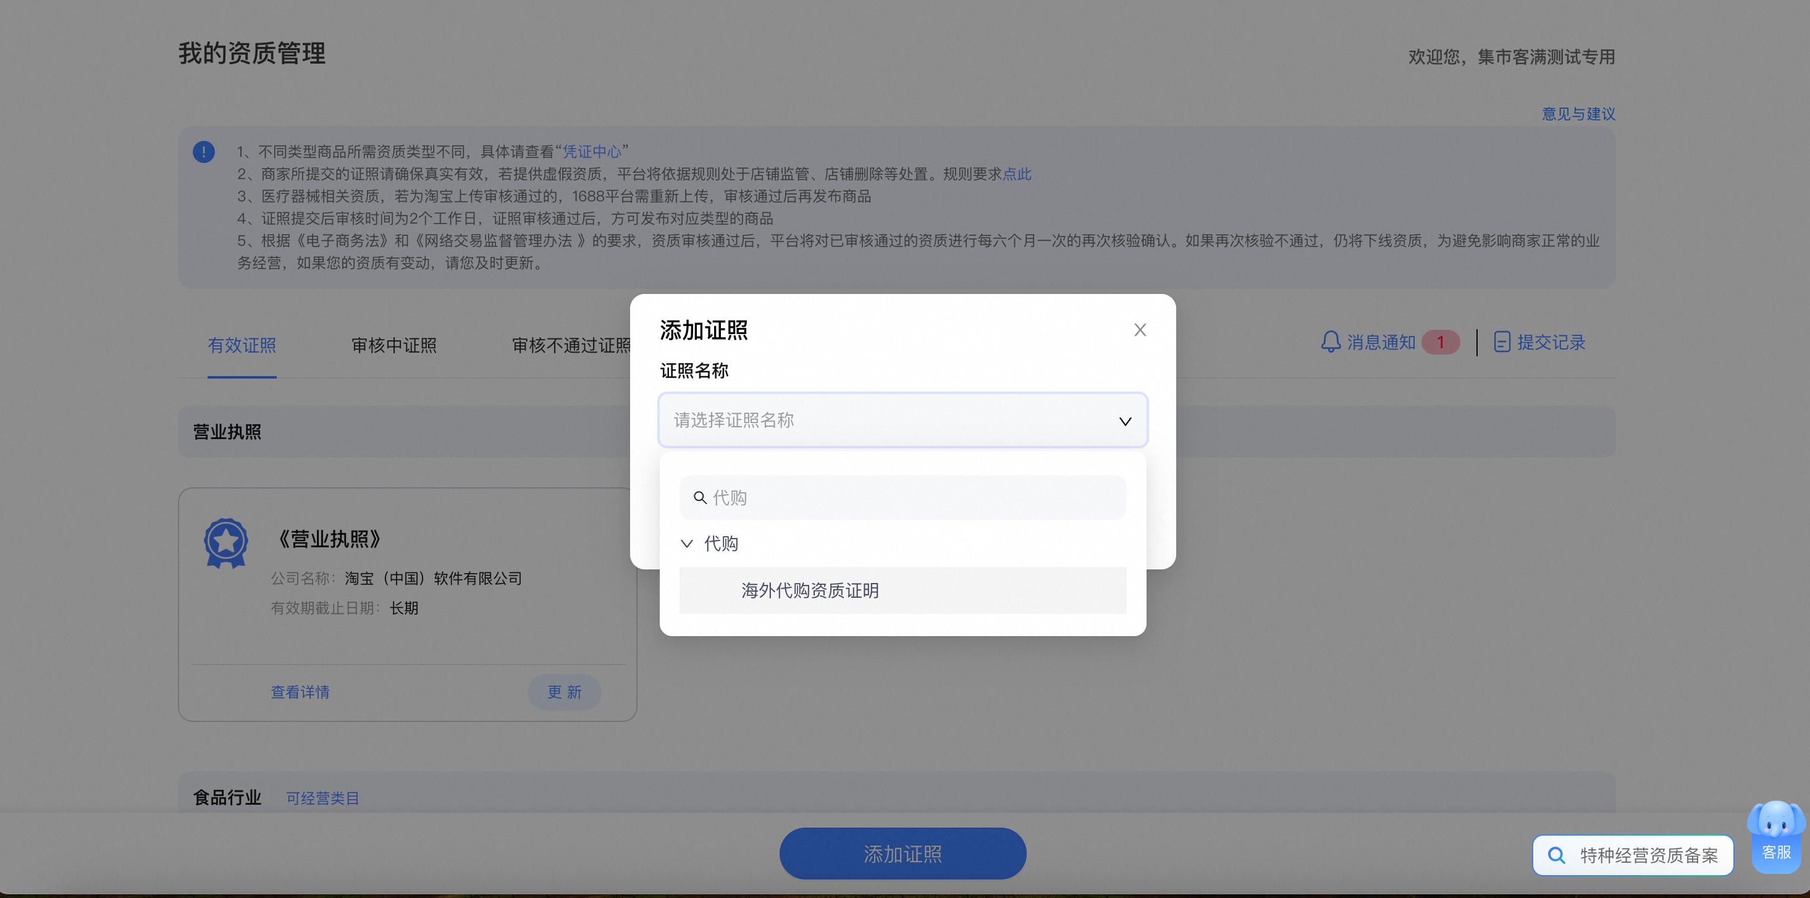1810x898 pixels.
Task: Collapse the 代购 group chevron
Action: [x=687, y=543]
